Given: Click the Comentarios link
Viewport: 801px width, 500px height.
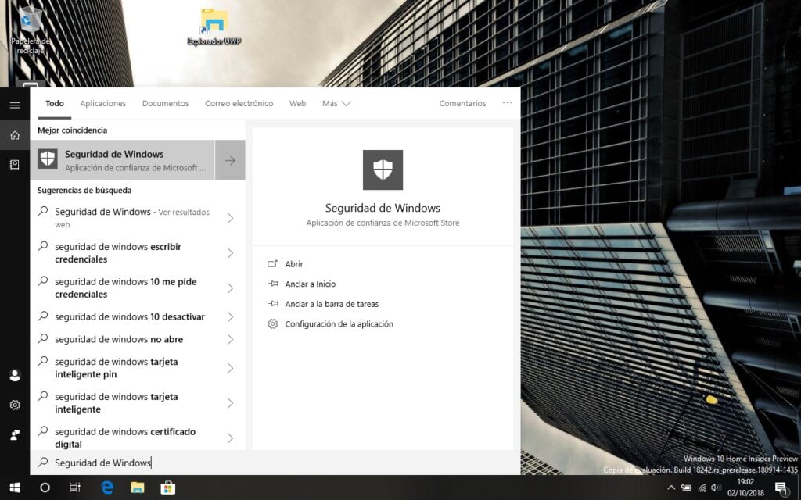Looking at the screenshot, I should [462, 104].
